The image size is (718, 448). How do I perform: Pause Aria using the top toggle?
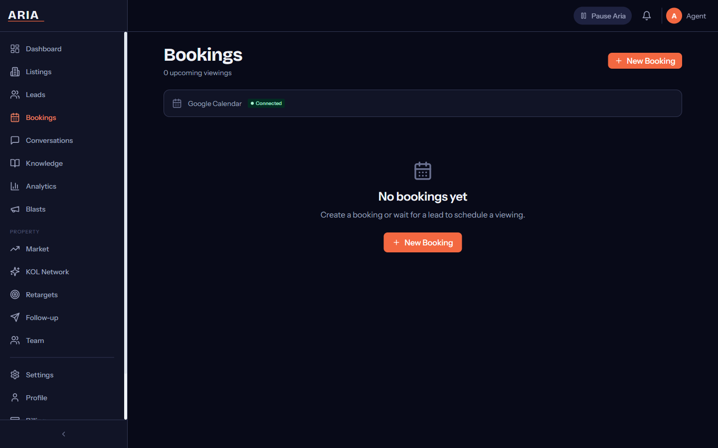tap(602, 15)
